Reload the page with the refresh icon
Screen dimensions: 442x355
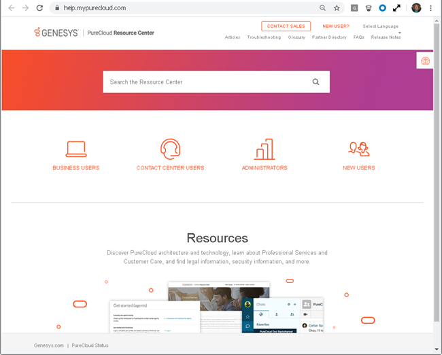[x=39, y=8]
